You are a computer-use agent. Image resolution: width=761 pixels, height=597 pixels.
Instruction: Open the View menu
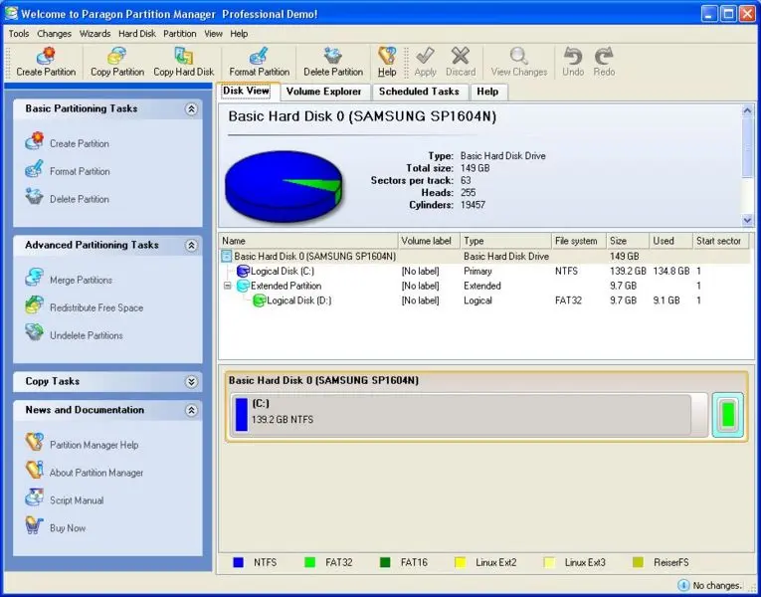click(213, 34)
